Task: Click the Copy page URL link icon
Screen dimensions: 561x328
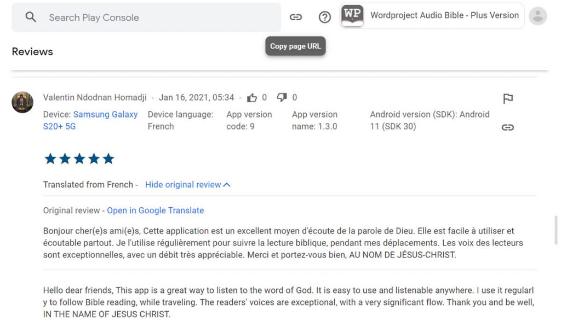Action: (296, 17)
